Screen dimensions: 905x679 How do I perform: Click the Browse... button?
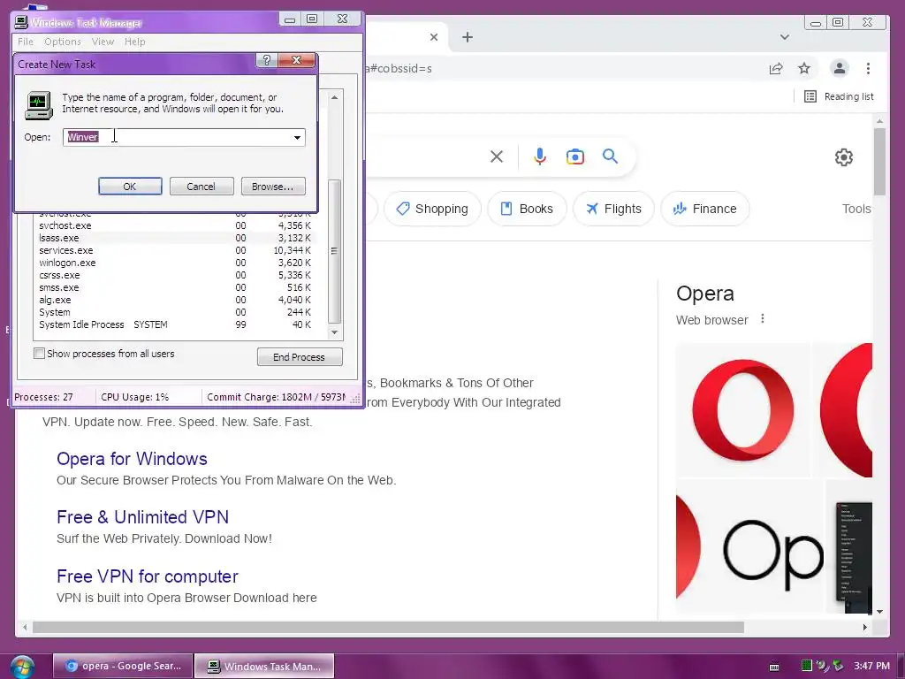(x=273, y=187)
